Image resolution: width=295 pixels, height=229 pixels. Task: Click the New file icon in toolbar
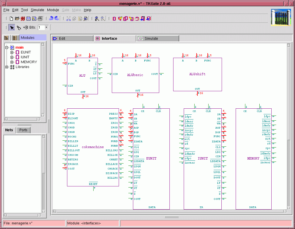11,19
